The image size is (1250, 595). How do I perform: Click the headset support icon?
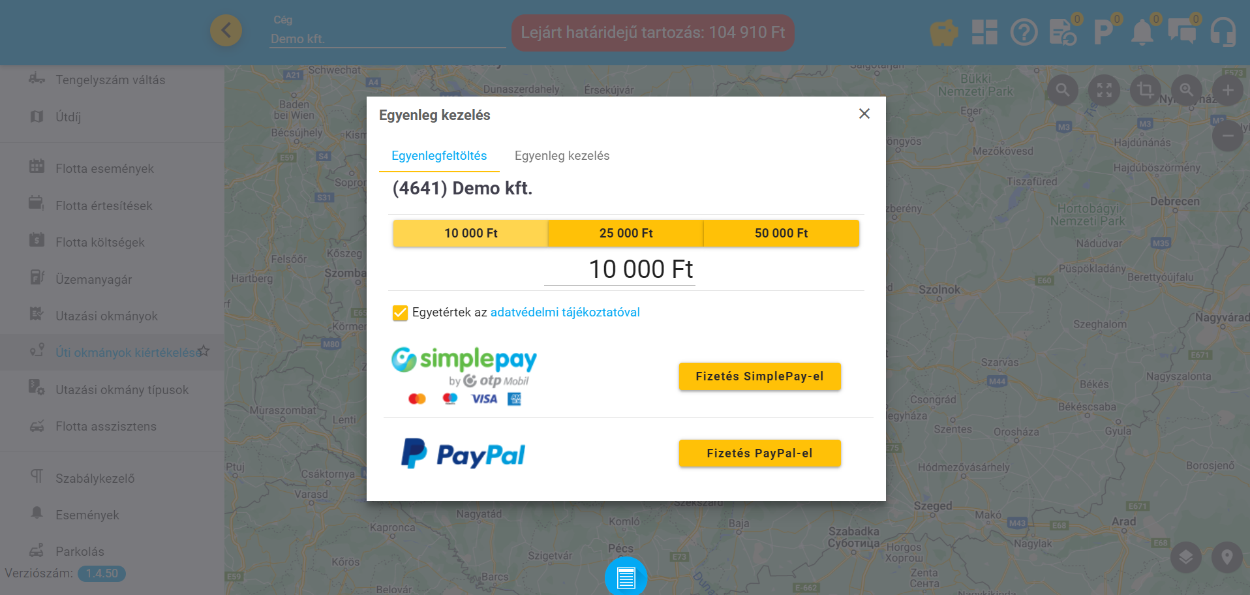(1223, 32)
